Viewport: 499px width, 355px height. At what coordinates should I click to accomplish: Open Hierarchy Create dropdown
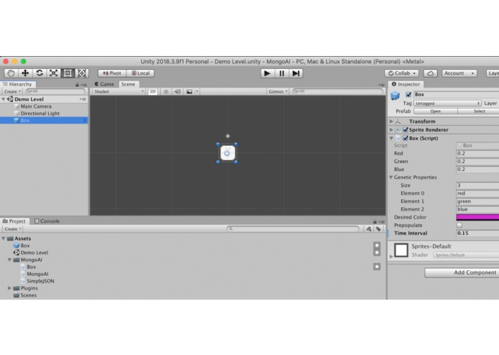[12, 91]
